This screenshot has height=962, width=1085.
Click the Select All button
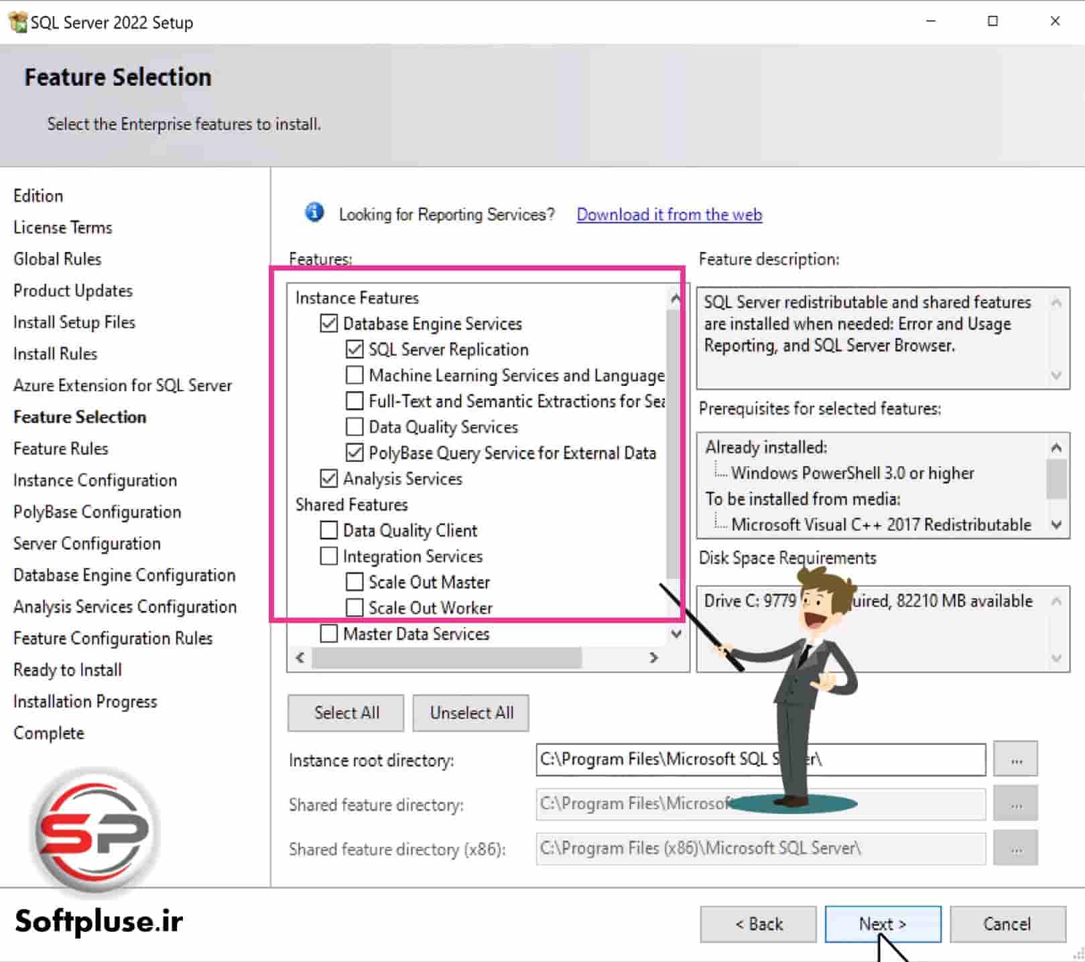tap(345, 712)
